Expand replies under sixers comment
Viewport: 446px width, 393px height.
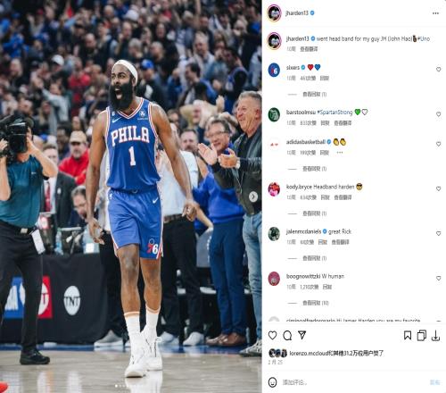314,94
